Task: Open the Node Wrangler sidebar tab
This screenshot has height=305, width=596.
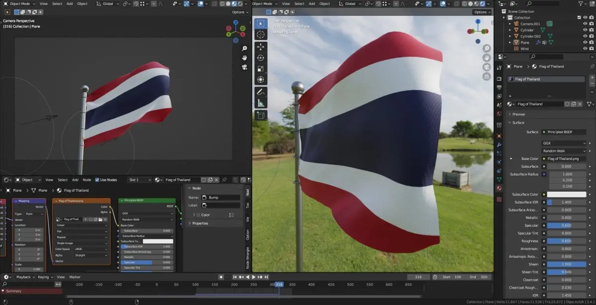Action: point(248,258)
